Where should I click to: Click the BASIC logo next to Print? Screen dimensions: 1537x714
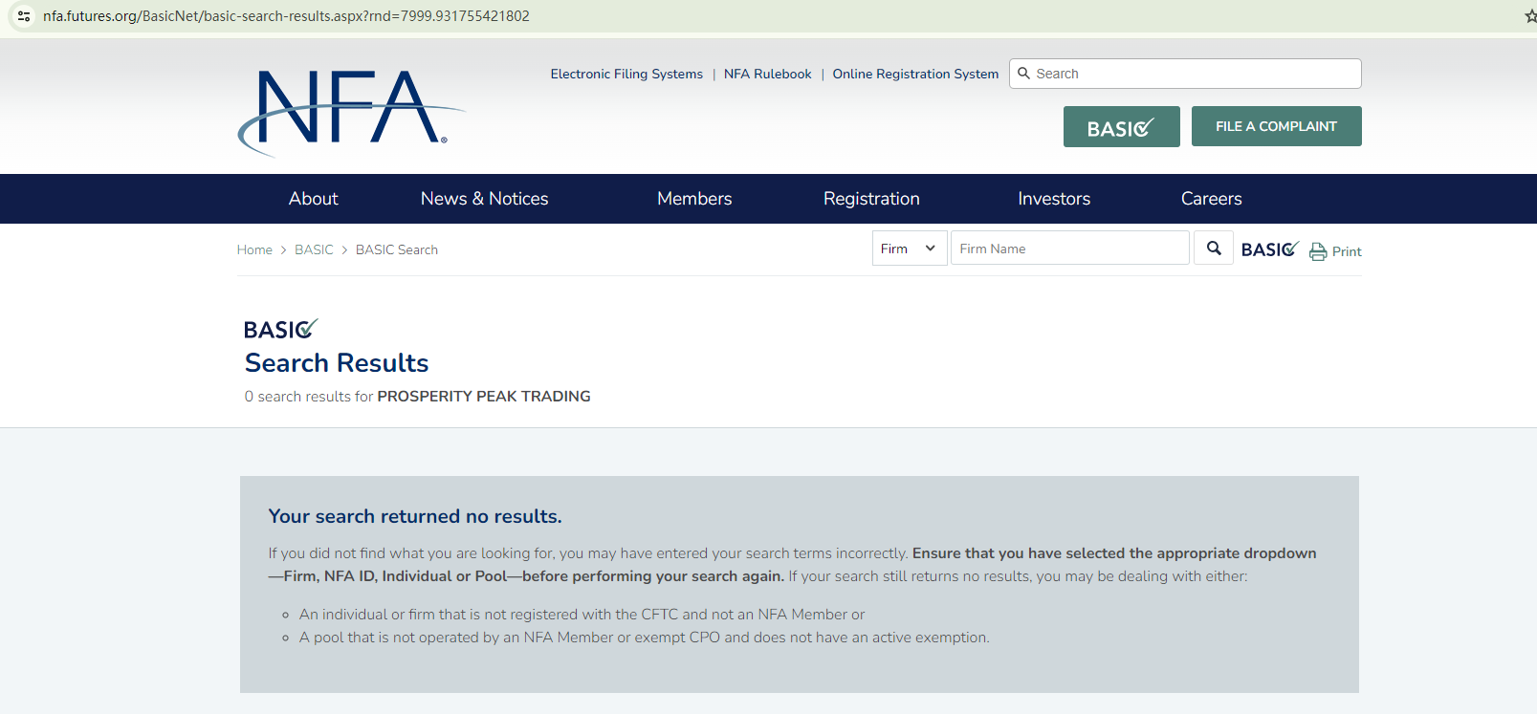(x=1270, y=249)
